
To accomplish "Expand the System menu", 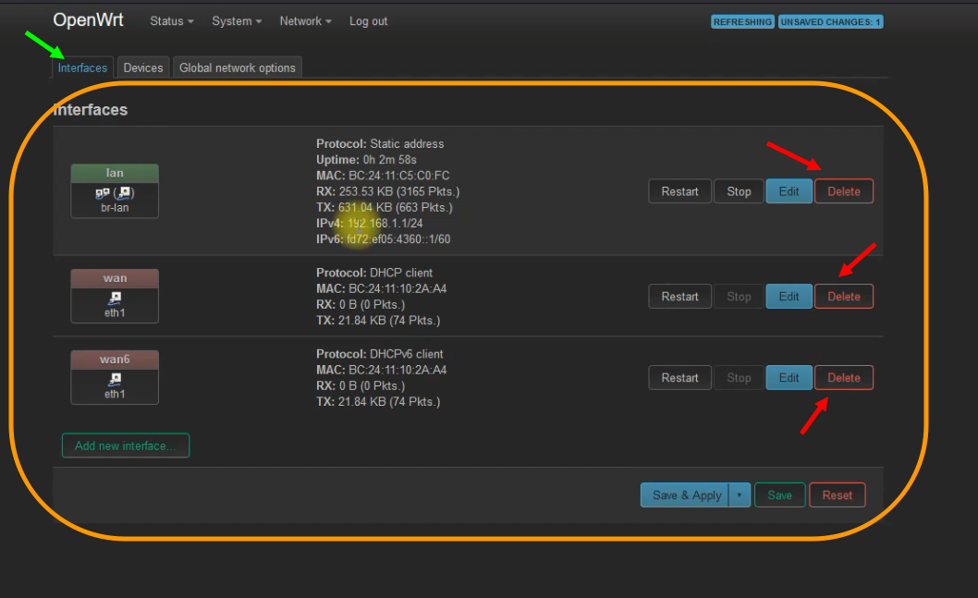I will 237,21.
